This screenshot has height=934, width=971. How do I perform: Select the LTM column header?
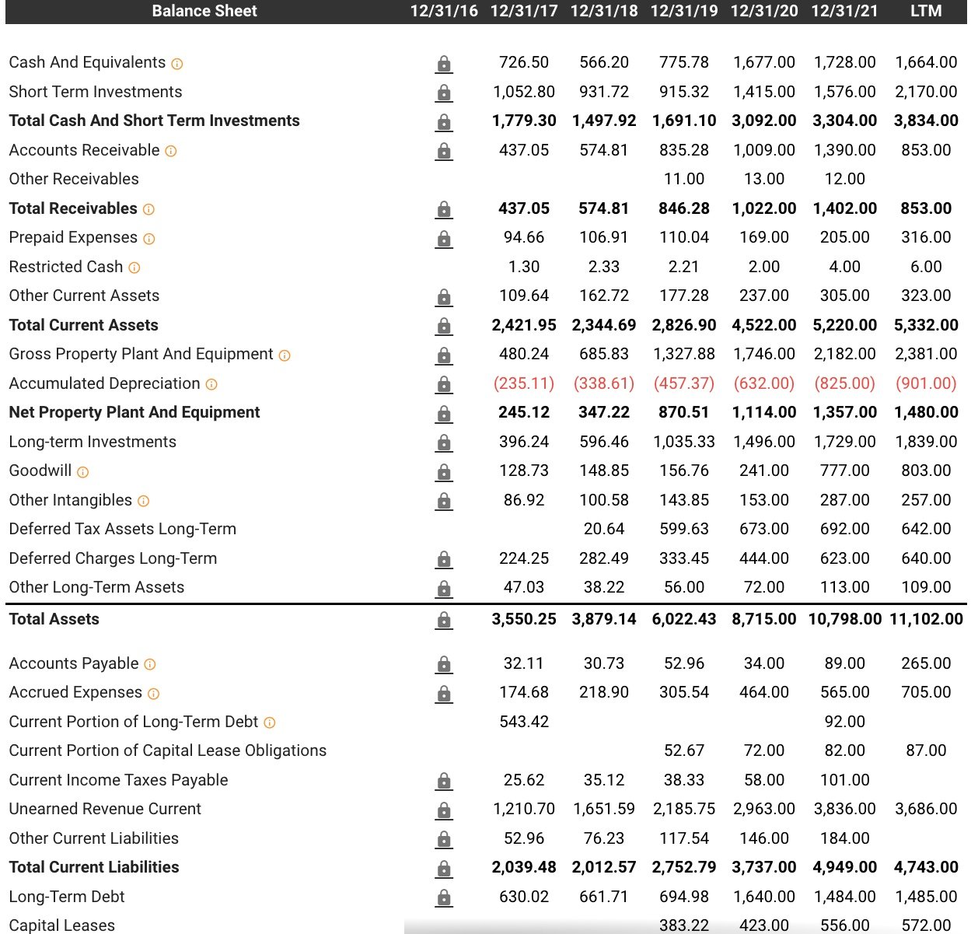(x=925, y=11)
